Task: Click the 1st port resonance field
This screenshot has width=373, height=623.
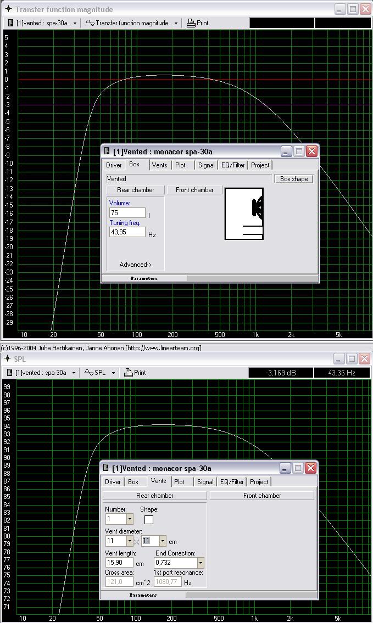Action: 168,582
